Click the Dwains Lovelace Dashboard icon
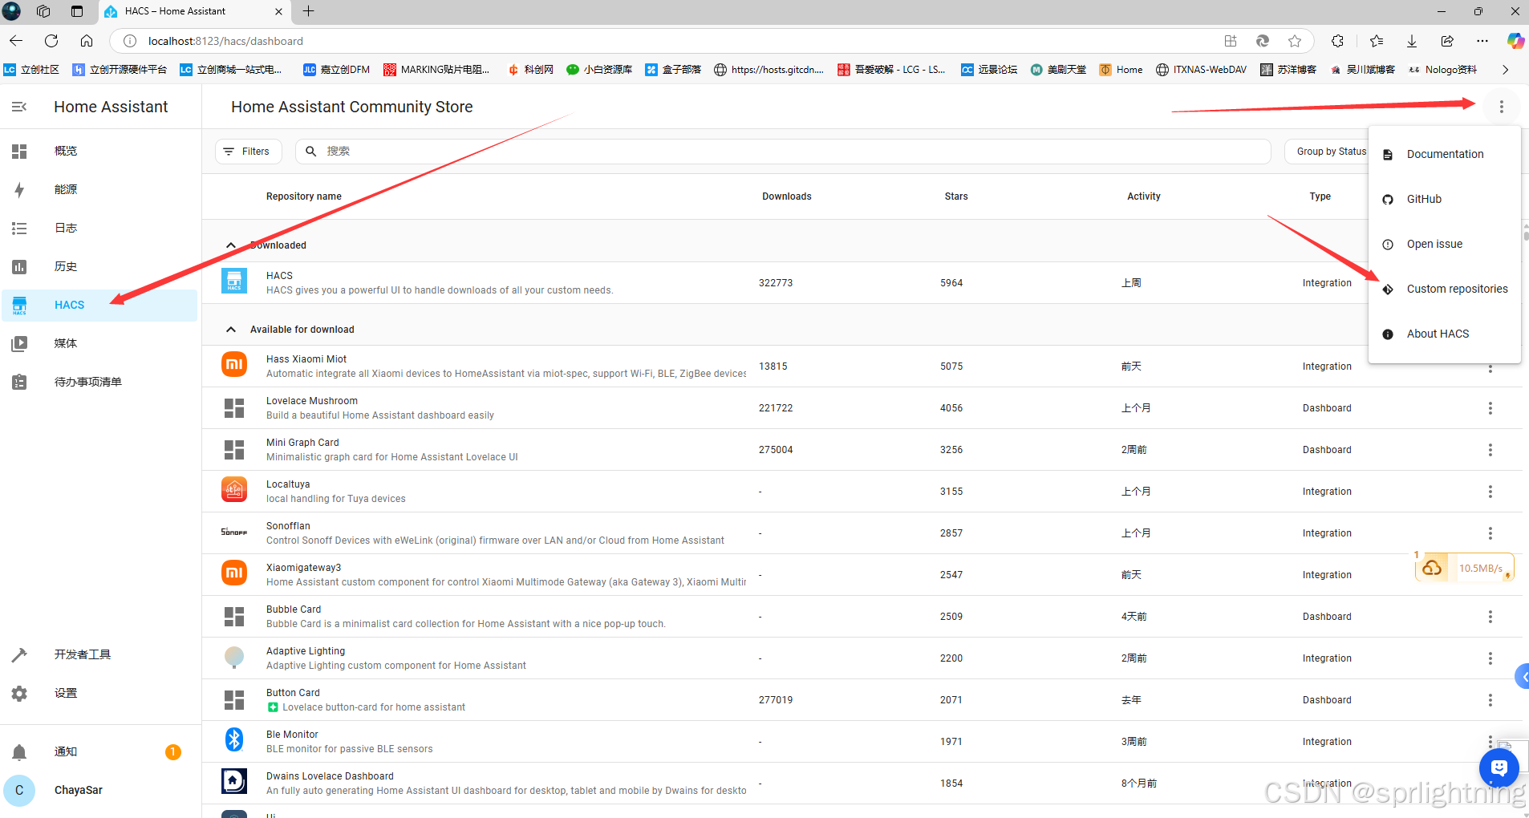The width and height of the screenshot is (1529, 818). tap(234, 781)
